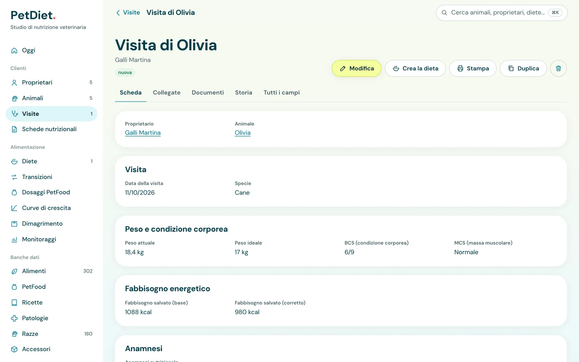Click the bowl icon next to Diete
Viewport: 579px width, 362px height.
(14, 161)
